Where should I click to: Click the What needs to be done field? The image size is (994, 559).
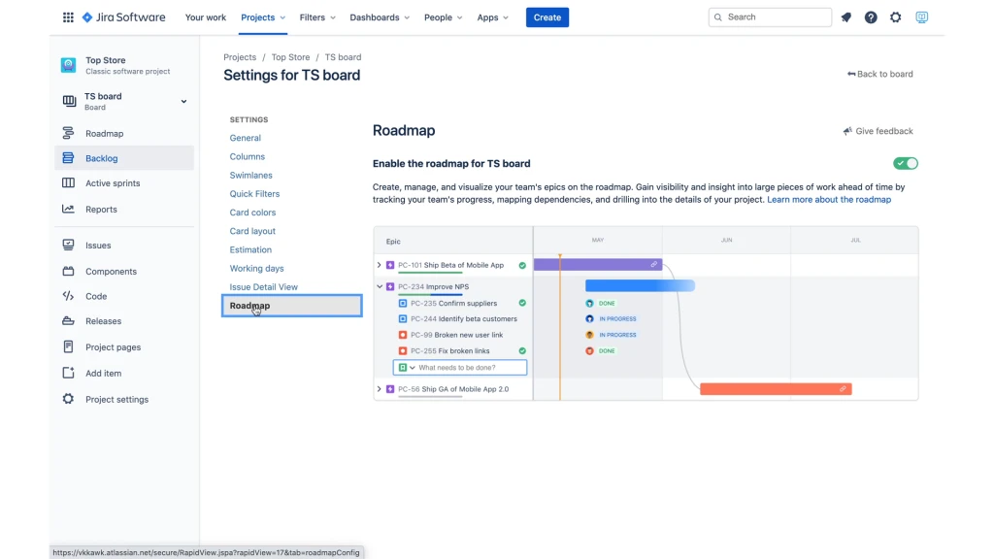pos(460,368)
